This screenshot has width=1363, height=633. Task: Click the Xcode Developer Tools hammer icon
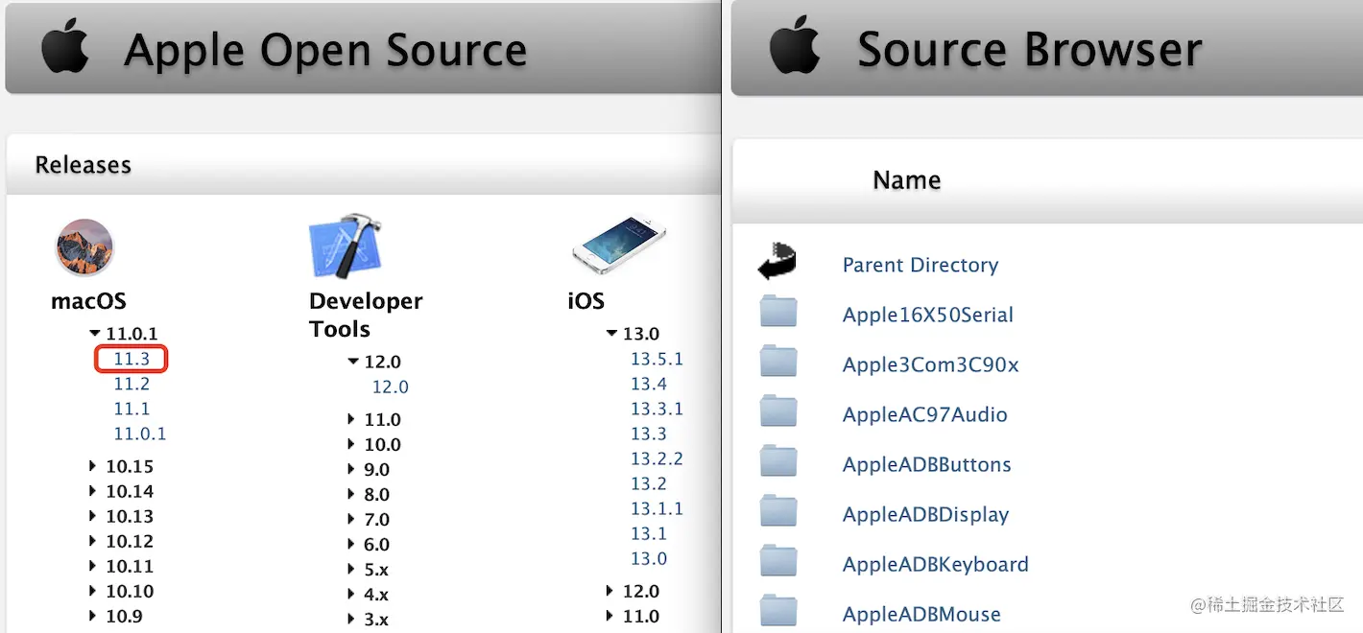(347, 246)
